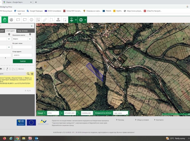Click the Стар идент. input field
This screenshot has width=190, height=141.
pyautogui.click(x=22, y=55)
